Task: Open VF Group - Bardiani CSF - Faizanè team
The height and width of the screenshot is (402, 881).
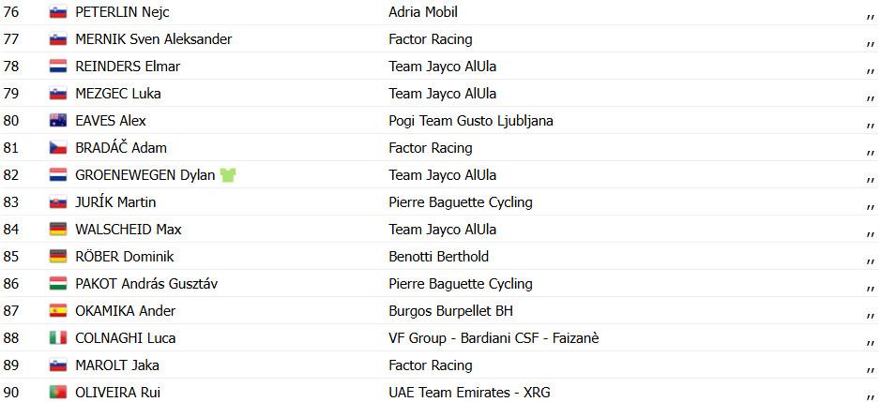Action: point(494,338)
